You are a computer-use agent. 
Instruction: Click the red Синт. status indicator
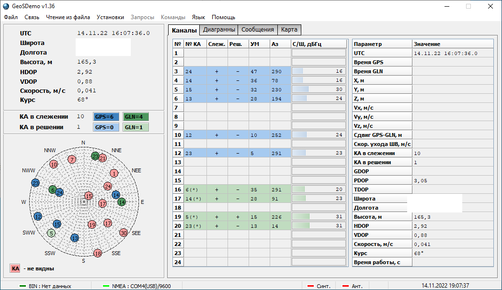(x=311, y=286)
